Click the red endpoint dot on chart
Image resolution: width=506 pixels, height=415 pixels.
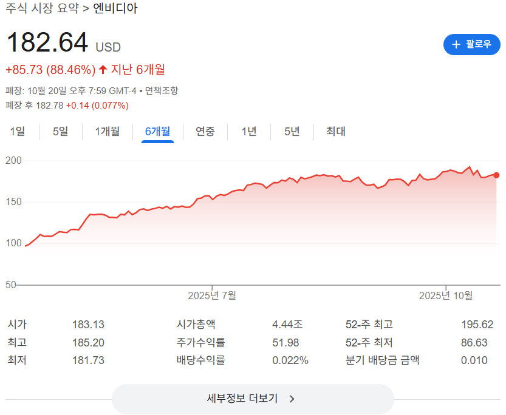tap(496, 175)
